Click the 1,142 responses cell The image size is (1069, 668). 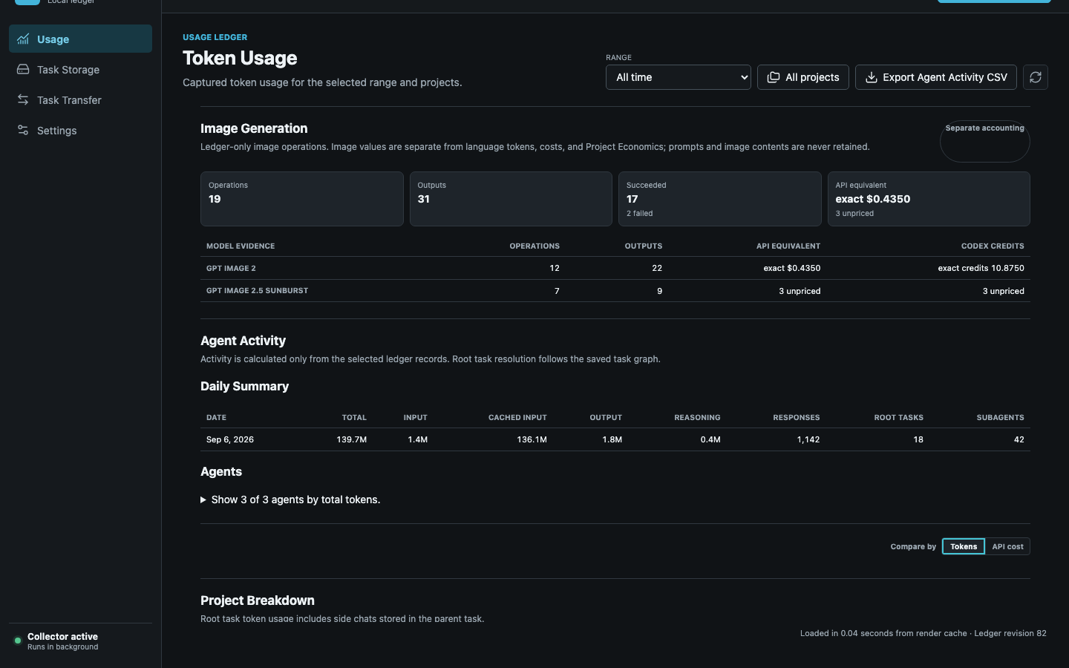(808, 439)
